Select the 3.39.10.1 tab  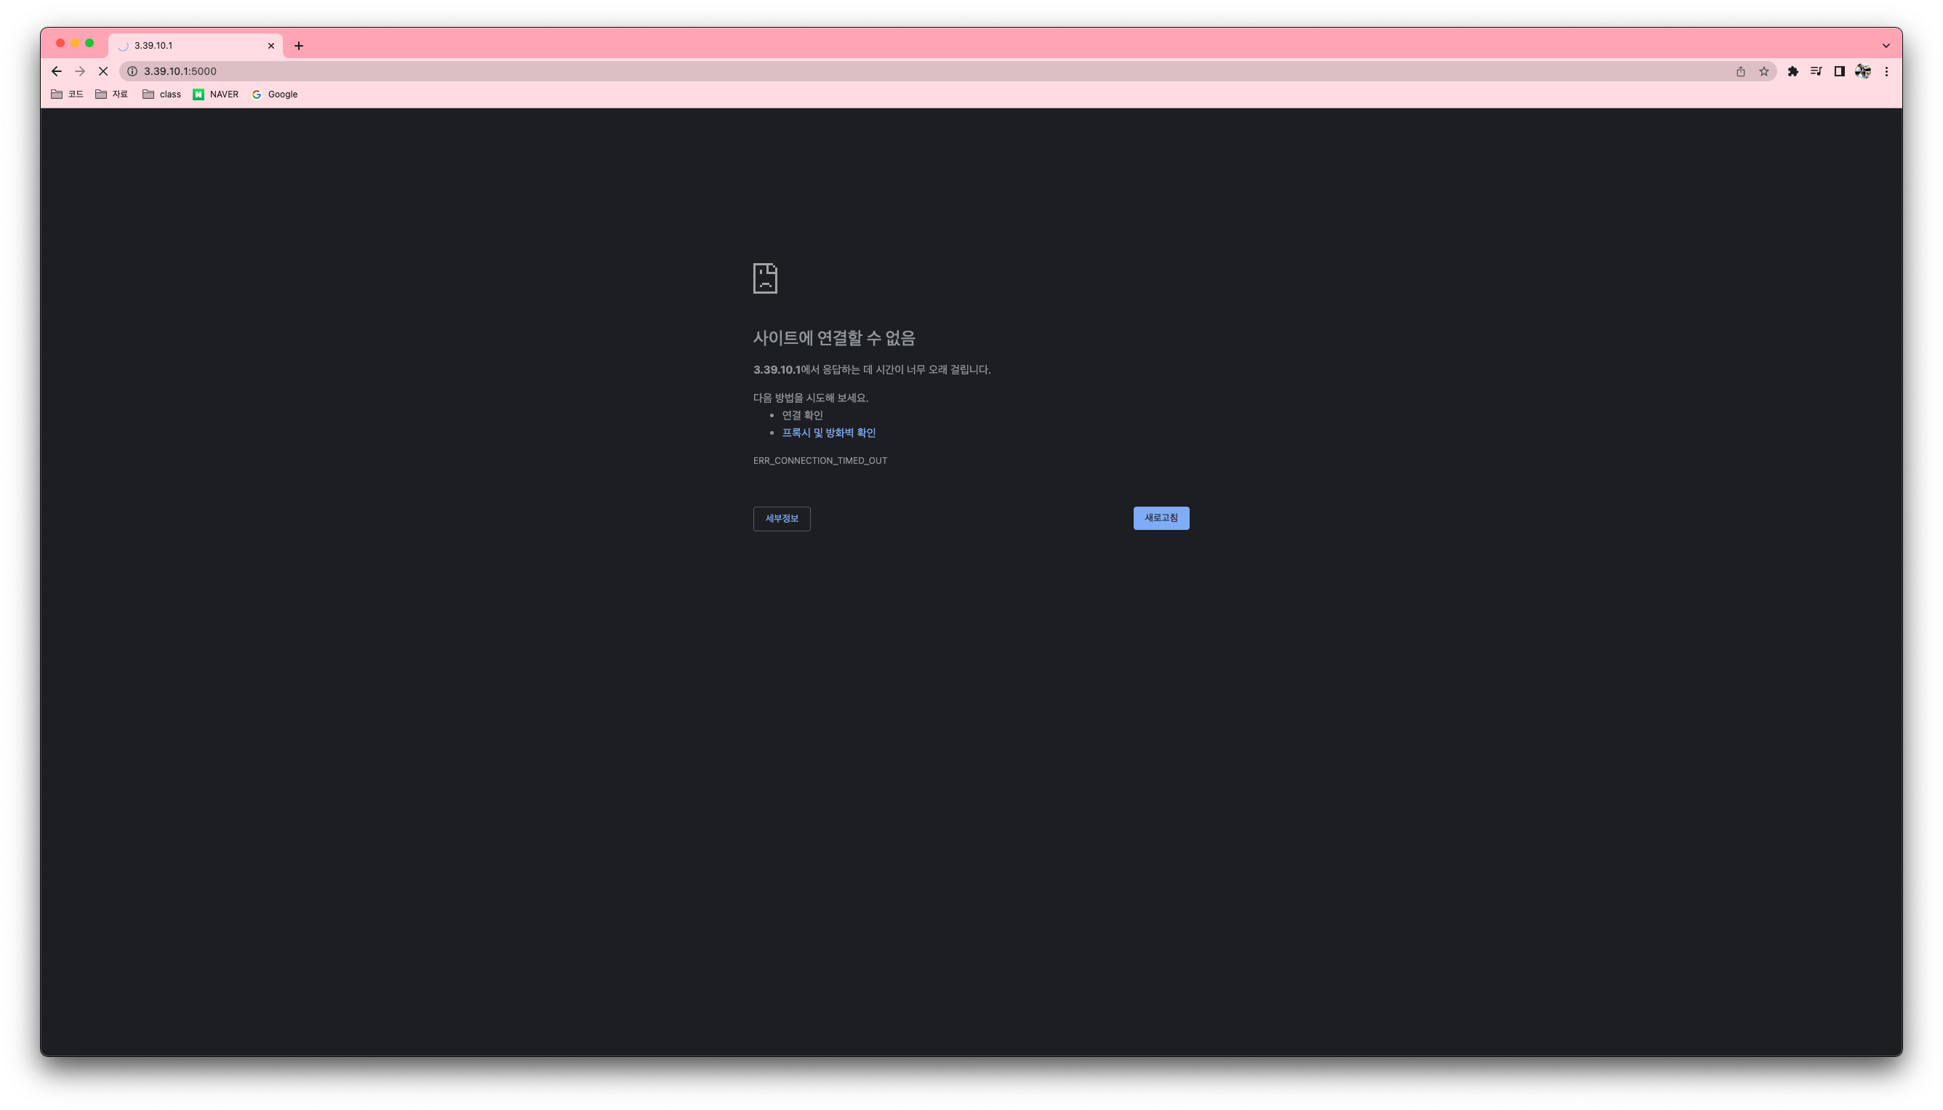coord(196,46)
